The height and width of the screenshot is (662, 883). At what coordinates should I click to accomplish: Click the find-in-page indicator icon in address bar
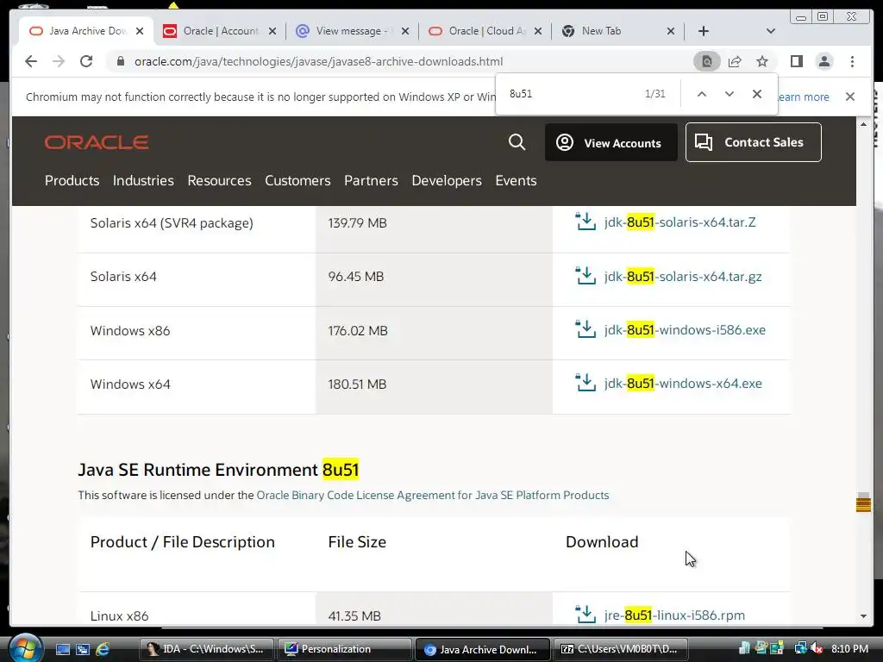click(707, 61)
